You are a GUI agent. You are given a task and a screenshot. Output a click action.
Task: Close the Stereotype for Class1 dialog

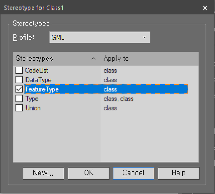205,8
